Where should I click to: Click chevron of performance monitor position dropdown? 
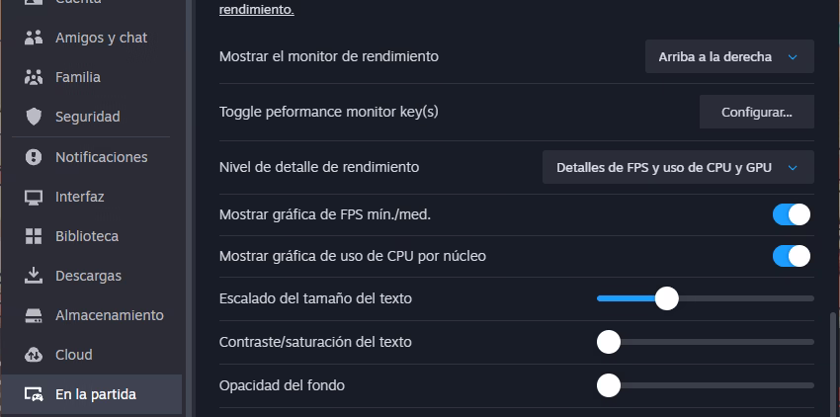coord(793,56)
